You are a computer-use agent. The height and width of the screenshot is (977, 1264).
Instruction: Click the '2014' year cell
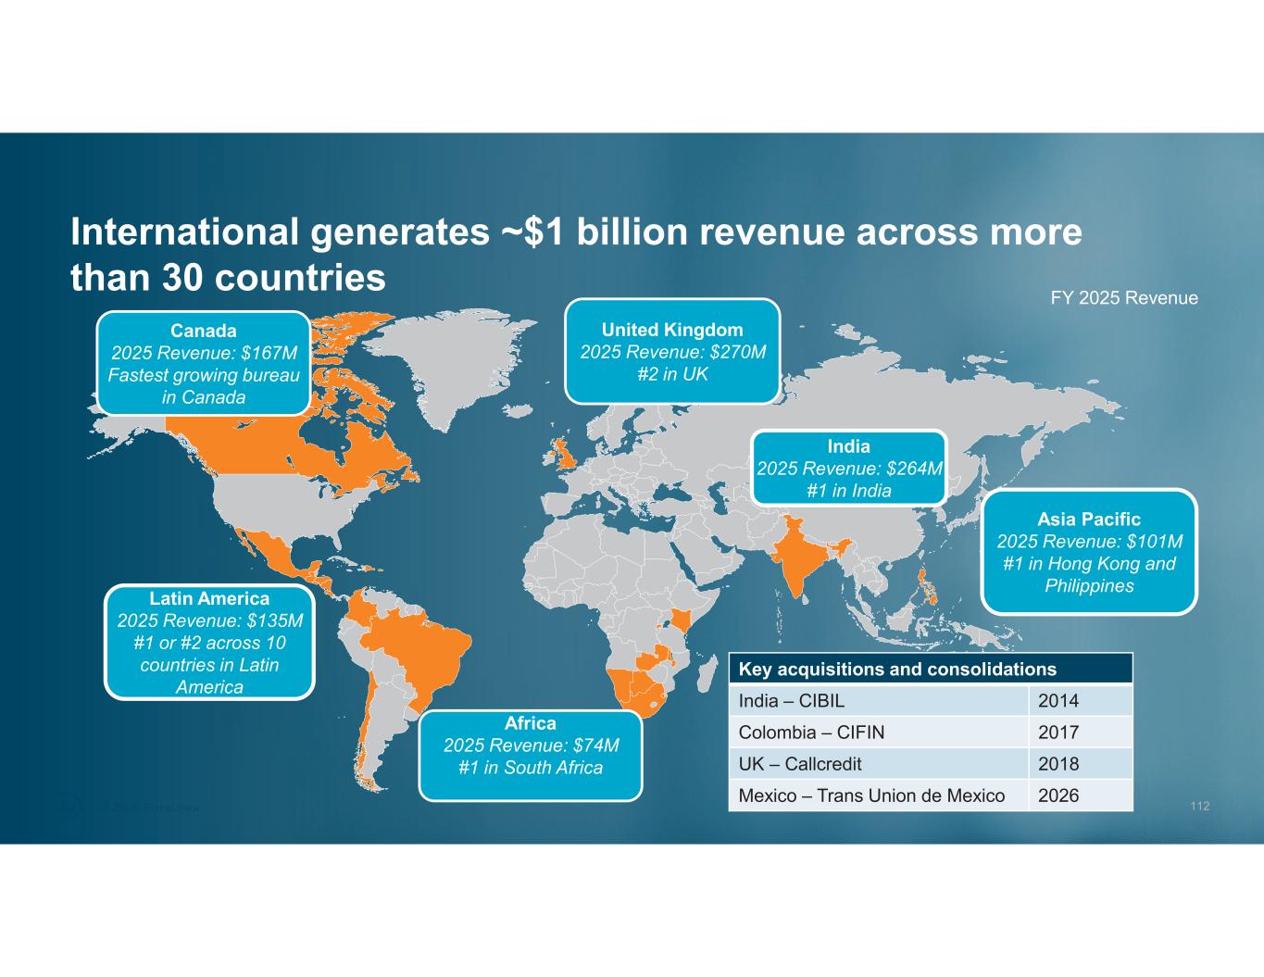click(1081, 701)
